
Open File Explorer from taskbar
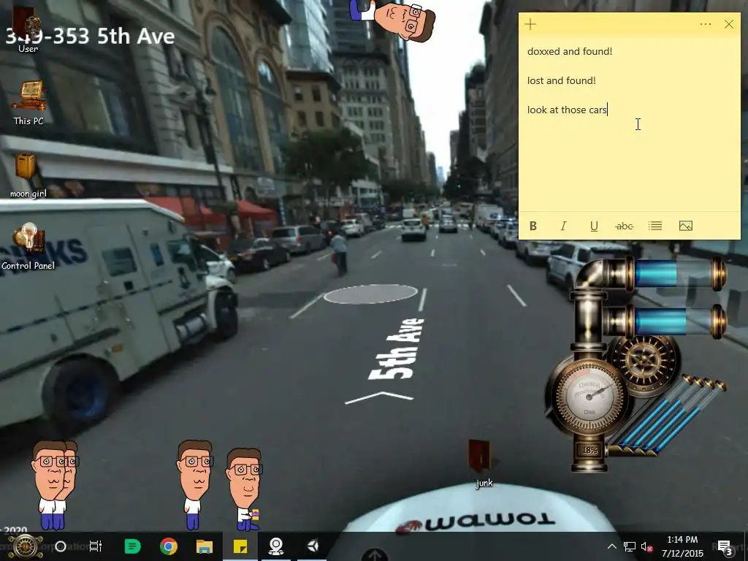pos(205,546)
